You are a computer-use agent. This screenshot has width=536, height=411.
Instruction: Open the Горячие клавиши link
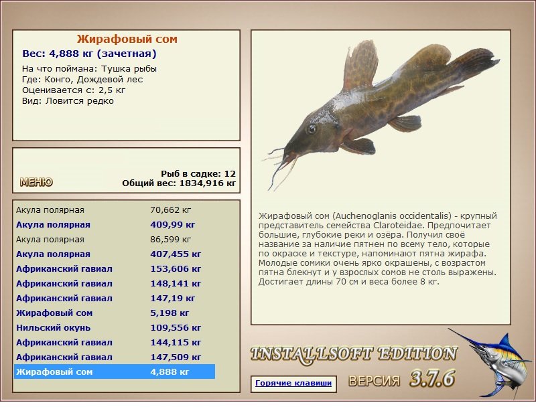coord(293,384)
